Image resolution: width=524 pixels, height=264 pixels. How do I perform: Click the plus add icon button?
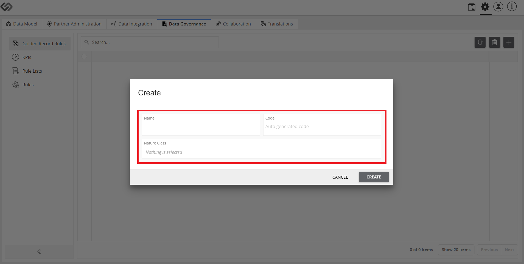click(x=509, y=42)
